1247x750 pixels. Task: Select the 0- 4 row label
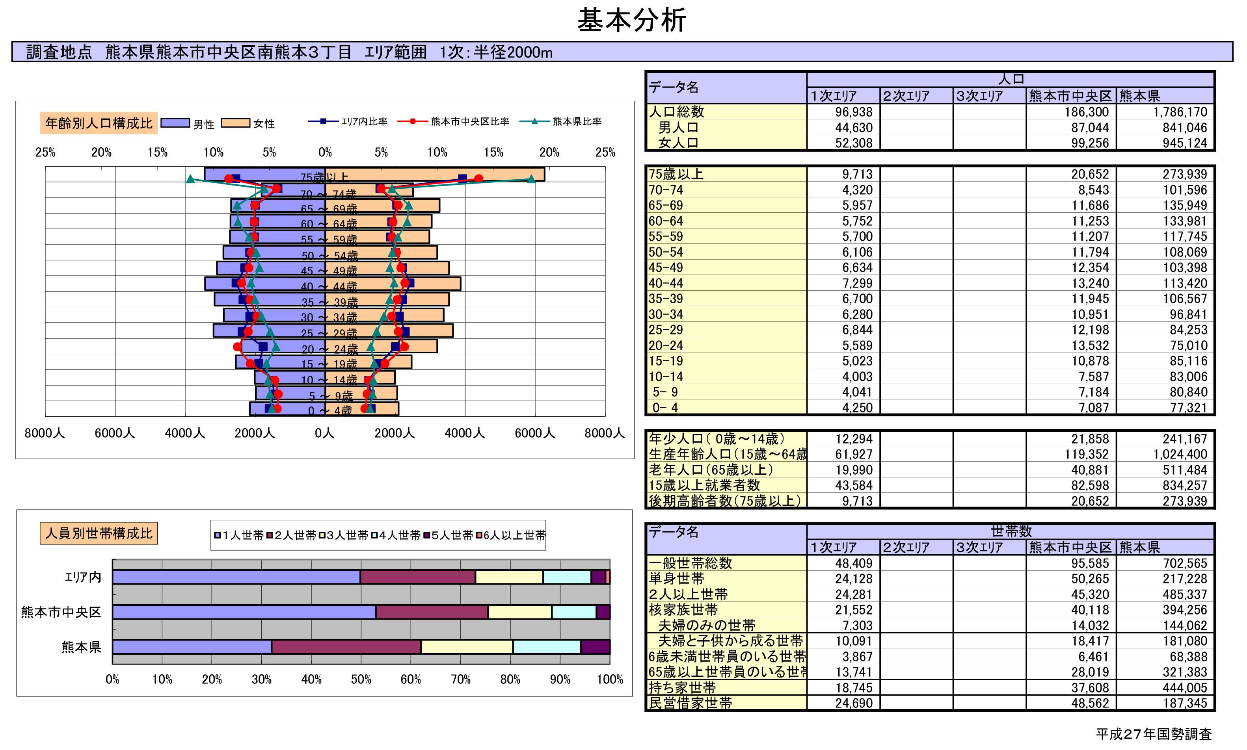[727, 407]
